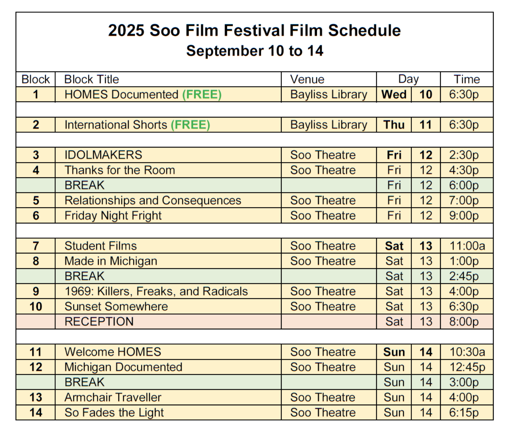Select 1969: Killers, Freaks, and Radicals
This screenshot has height=436, width=506.
pyautogui.click(x=156, y=292)
